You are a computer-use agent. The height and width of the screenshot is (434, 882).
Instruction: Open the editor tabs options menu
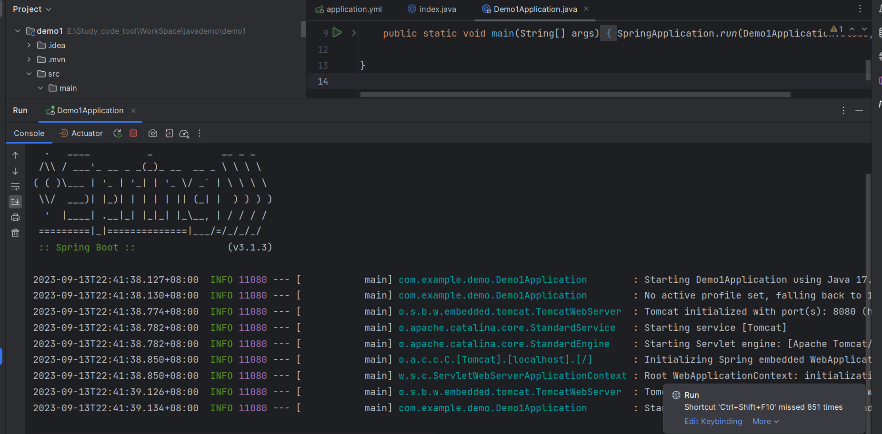click(x=860, y=9)
